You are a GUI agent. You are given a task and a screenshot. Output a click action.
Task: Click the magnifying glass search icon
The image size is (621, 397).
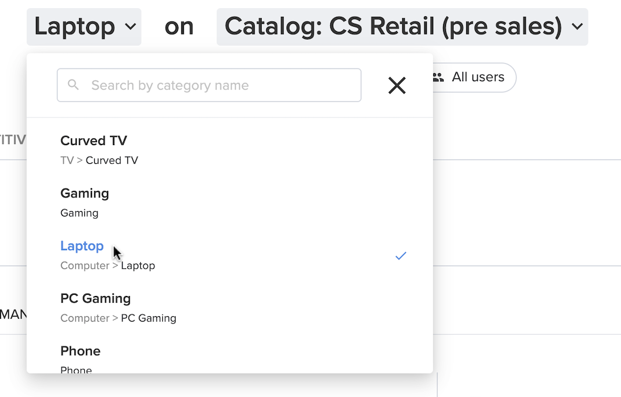click(x=73, y=85)
